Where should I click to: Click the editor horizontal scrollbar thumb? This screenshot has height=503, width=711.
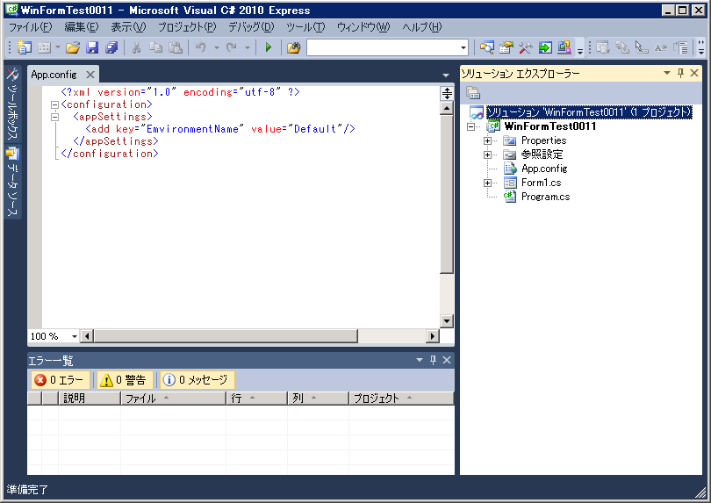226,336
